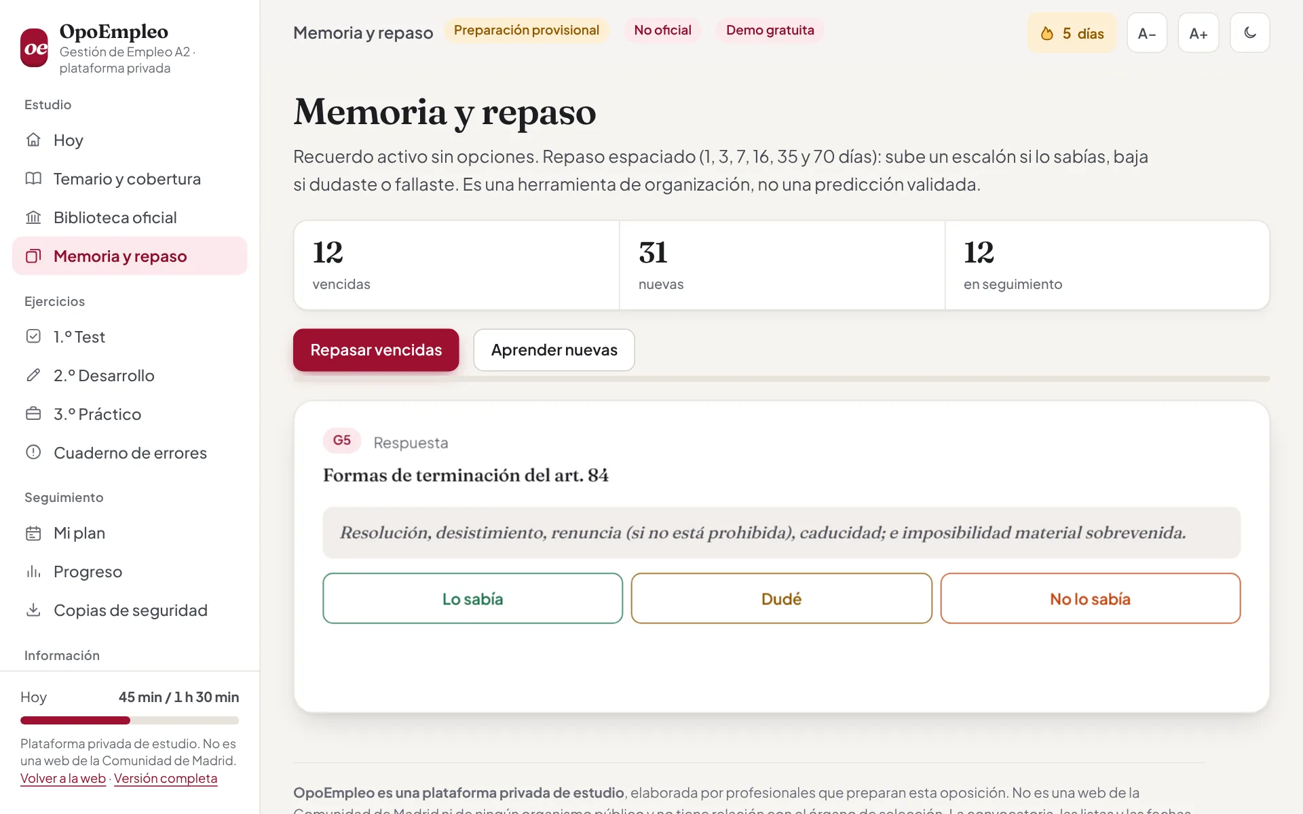Click the pencil icon next to 2.º Desarrollo
The image size is (1303, 814).
pyautogui.click(x=33, y=375)
